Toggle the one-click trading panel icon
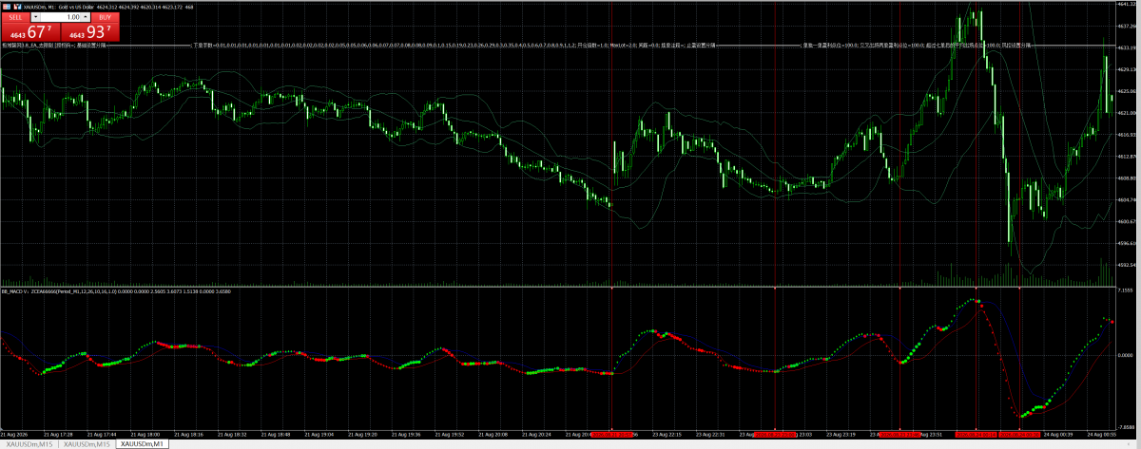Screen dimensions: 1141x449 (5, 7)
